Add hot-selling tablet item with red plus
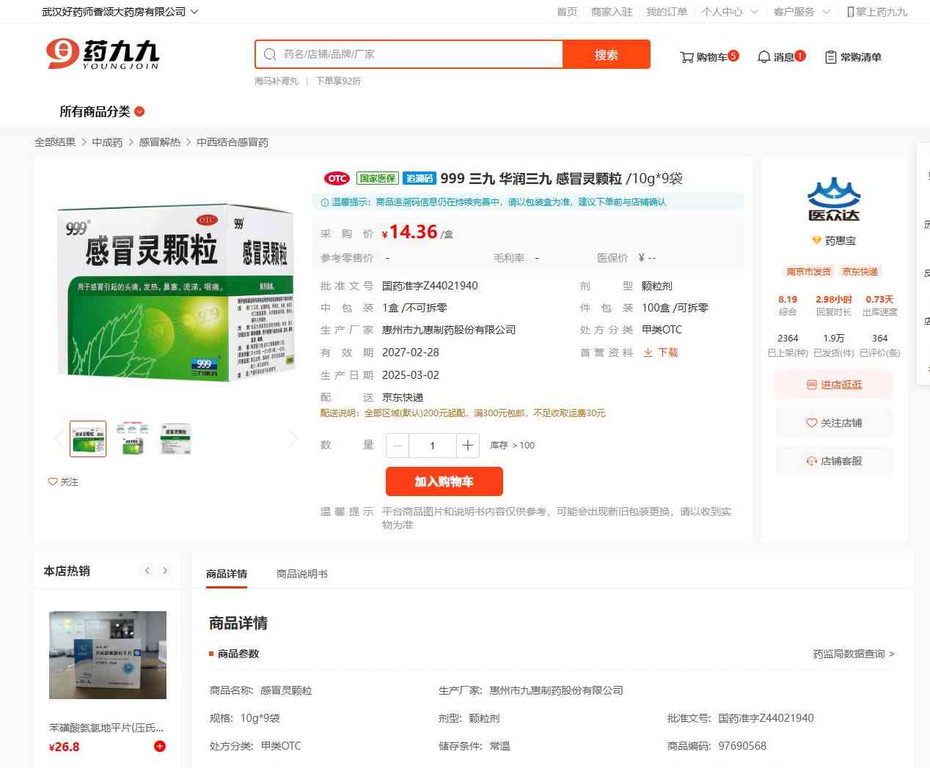 160,746
